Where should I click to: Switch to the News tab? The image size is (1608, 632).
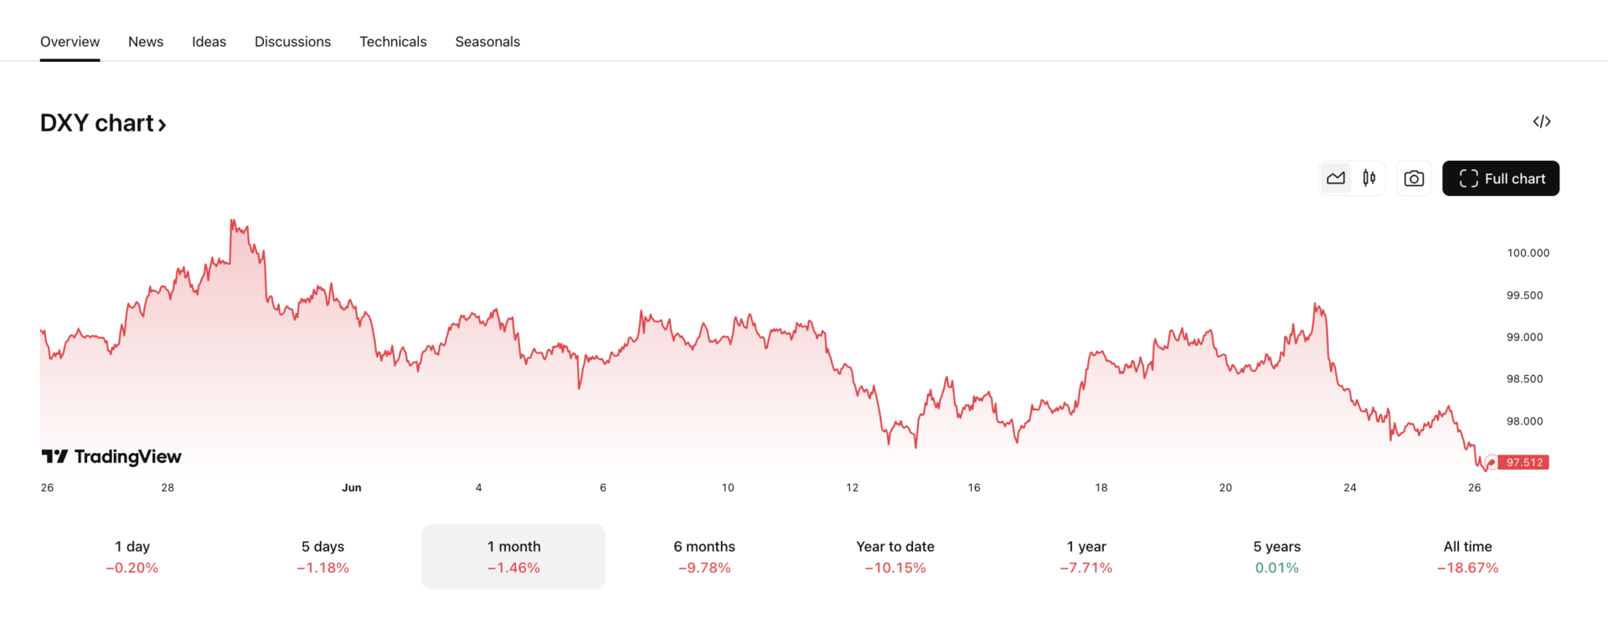[x=146, y=42]
